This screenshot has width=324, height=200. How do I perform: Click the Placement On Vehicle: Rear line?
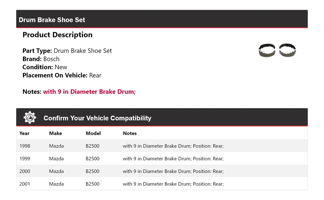[62, 75]
